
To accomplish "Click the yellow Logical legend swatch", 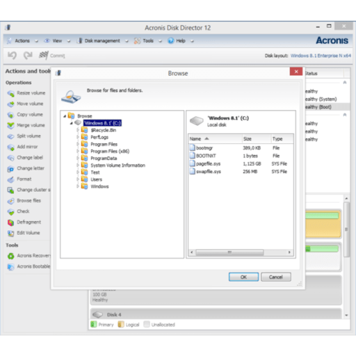I will [x=121, y=324].
